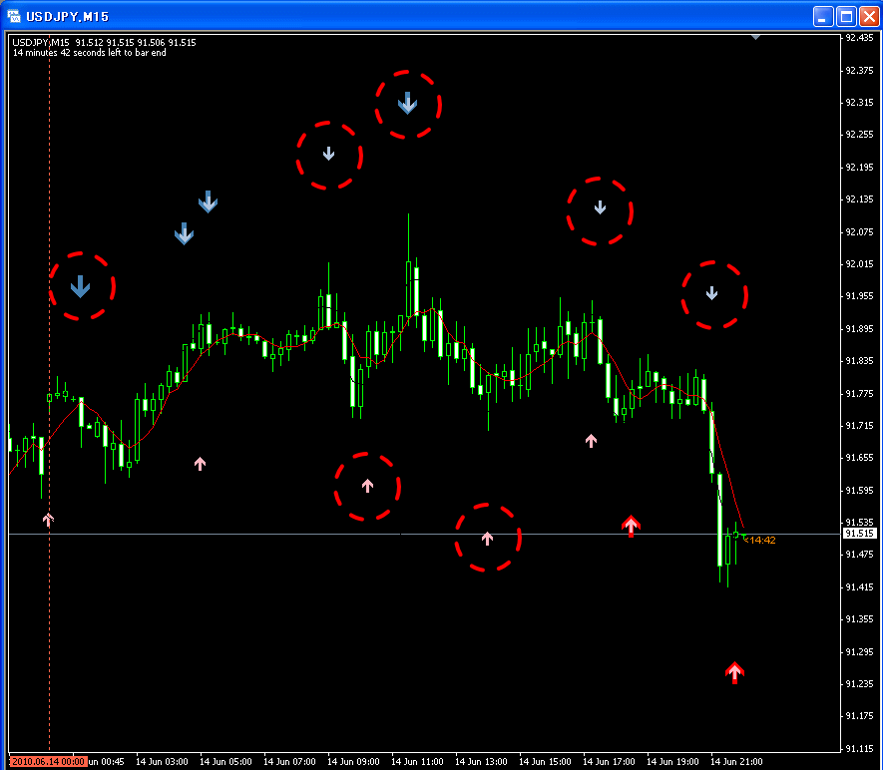Select the circled down arrow near 21:00
Image resolution: width=883 pixels, height=770 pixels.
711,292
